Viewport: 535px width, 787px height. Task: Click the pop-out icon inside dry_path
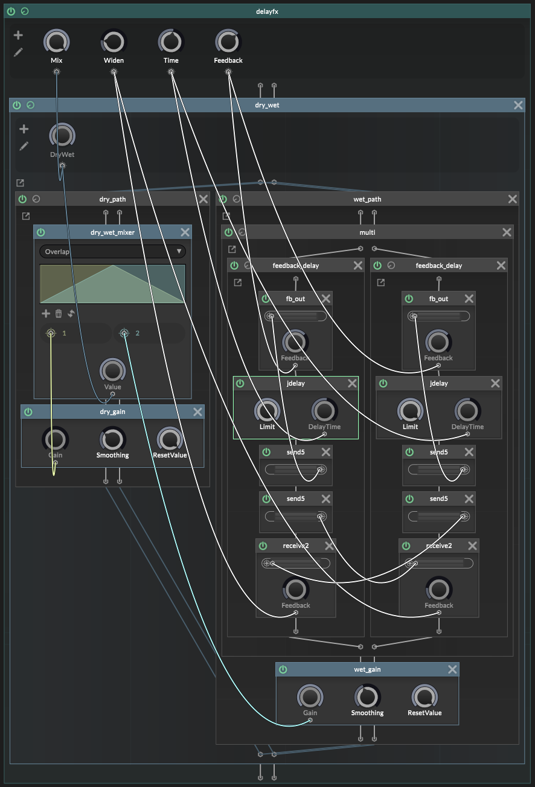(26, 216)
